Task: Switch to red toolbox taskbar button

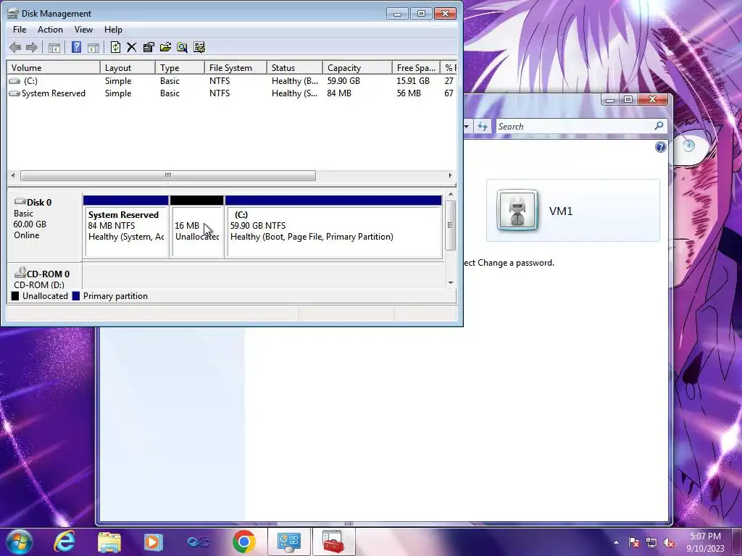Action: pos(333,542)
